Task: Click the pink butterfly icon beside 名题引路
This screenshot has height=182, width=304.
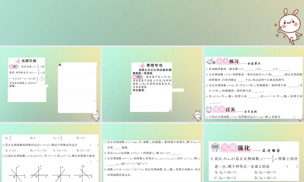Action: pos(18,61)
